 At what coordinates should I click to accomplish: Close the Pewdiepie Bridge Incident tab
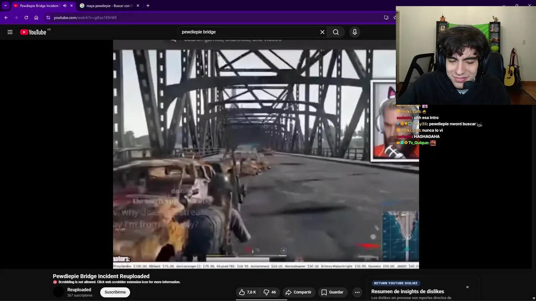tap(71, 6)
